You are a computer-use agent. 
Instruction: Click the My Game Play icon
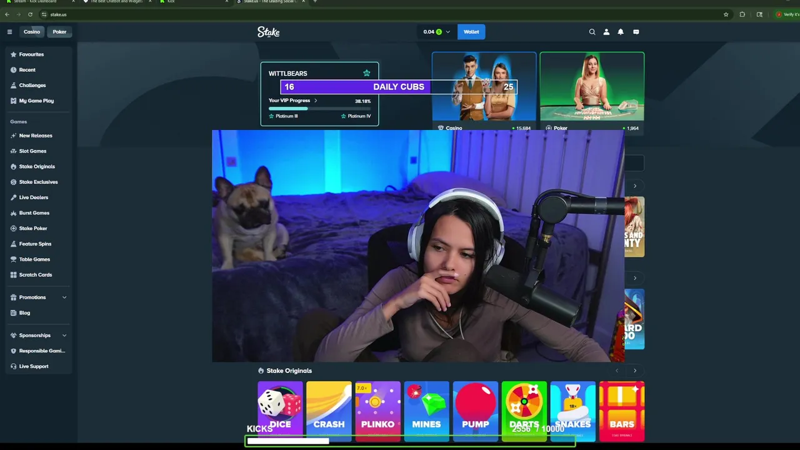pyautogui.click(x=14, y=101)
